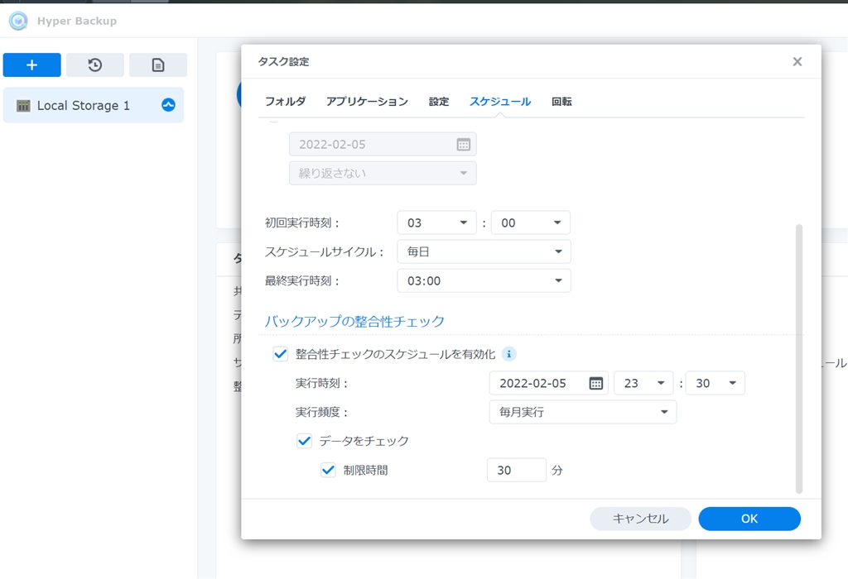Switch to the 設定 tab
Viewport: 848px width, 579px height.
pyautogui.click(x=439, y=102)
